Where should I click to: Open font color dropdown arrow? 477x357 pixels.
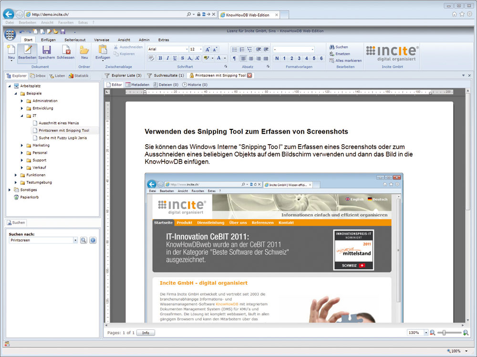pos(225,58)
